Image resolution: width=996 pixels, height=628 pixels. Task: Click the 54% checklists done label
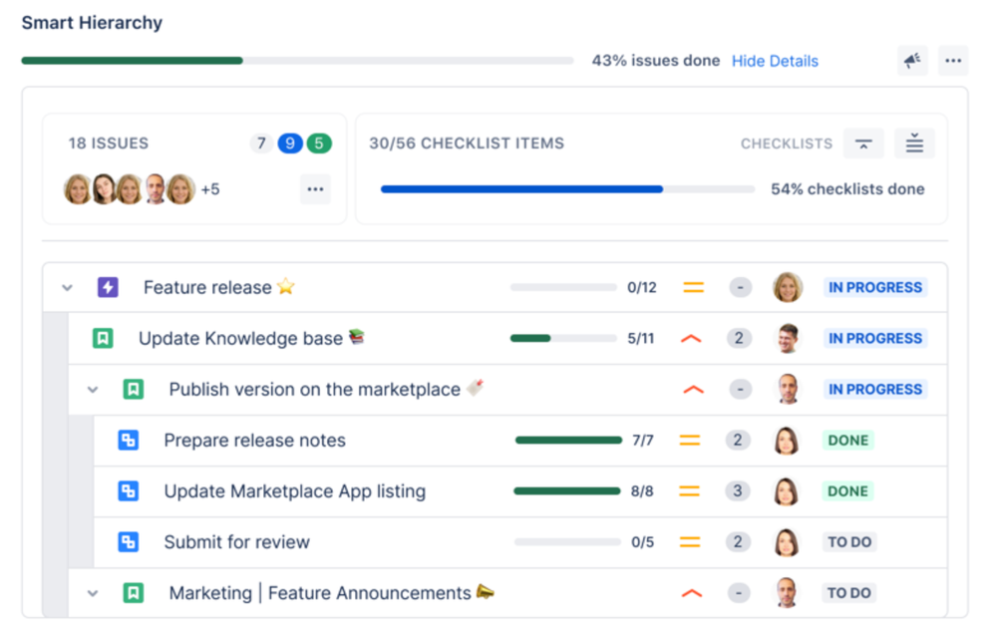[847, 189]
